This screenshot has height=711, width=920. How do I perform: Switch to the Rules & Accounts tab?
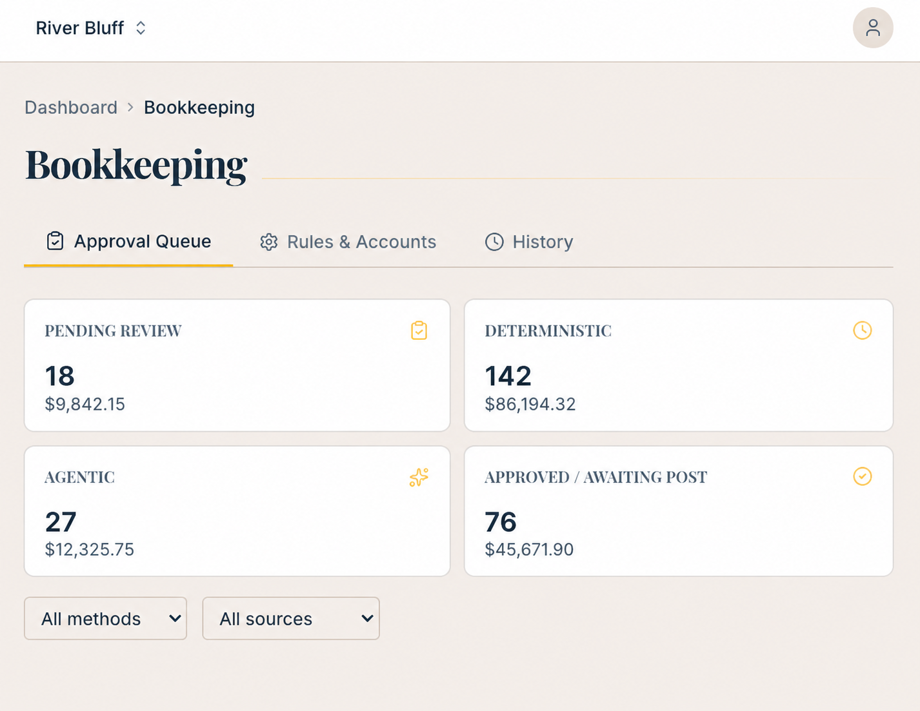pyautogui.click(x=348, y=242)
